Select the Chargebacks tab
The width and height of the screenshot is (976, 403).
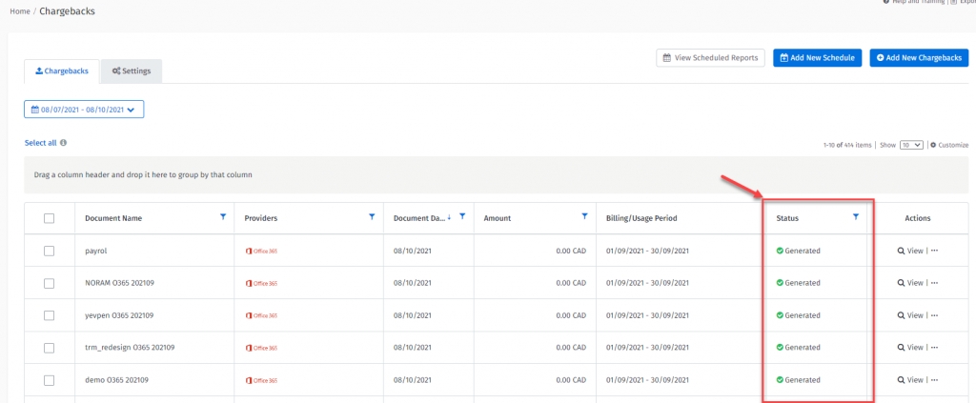tap(61, 71)
